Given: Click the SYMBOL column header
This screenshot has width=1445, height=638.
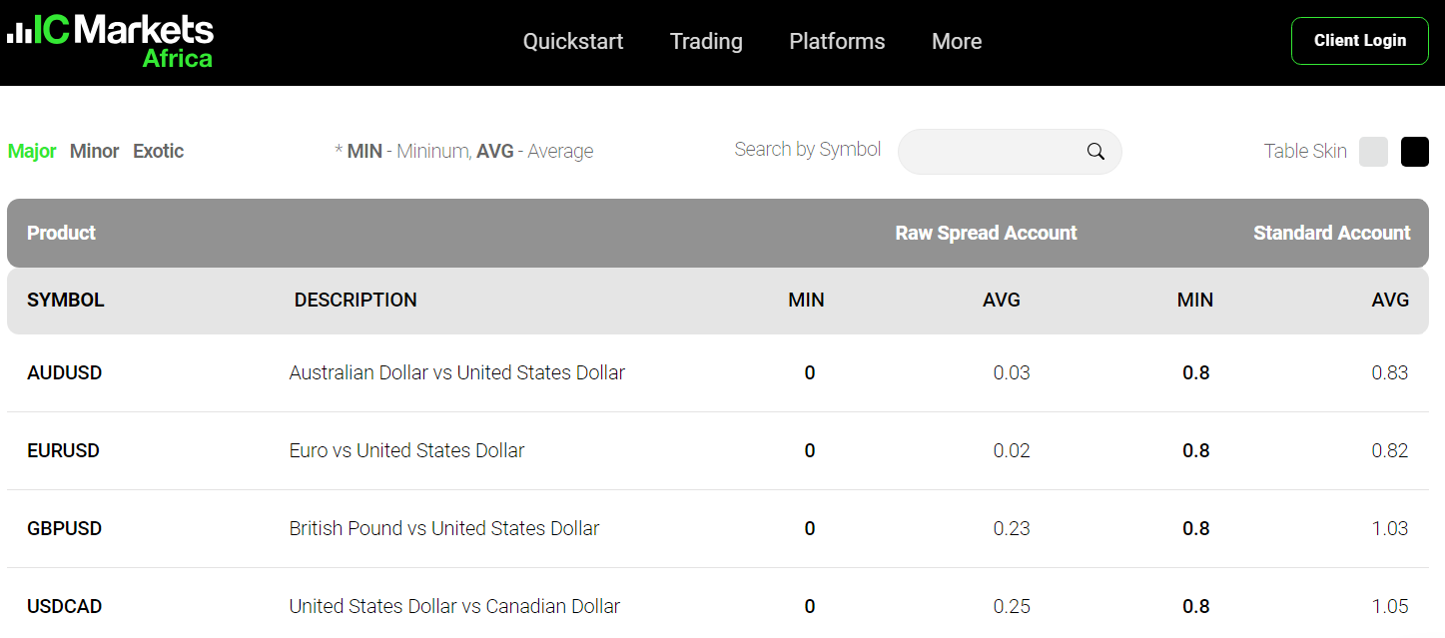Looking at the screenshot, I should (66, 300).
